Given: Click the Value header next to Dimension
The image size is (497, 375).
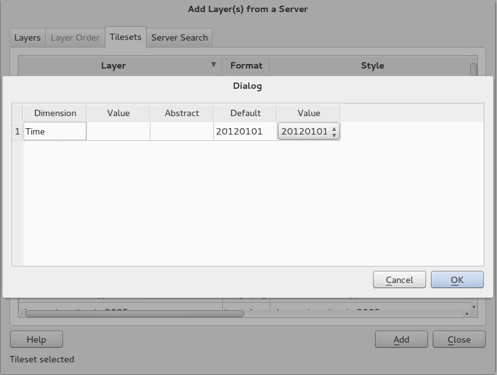Looking at the screenshot, I should click(118, 113).
